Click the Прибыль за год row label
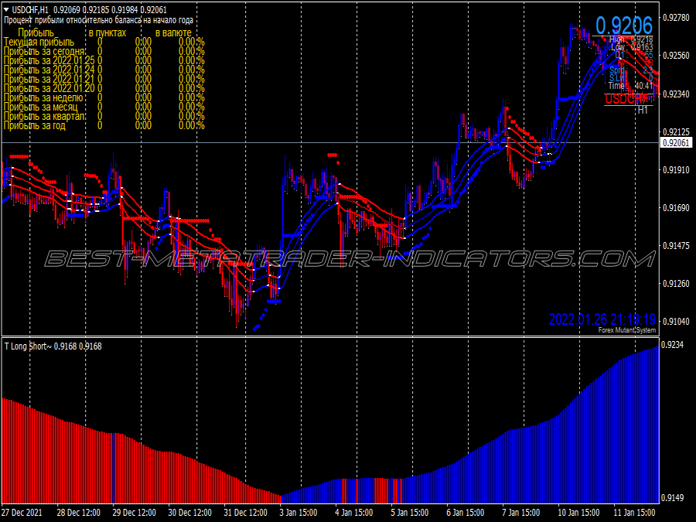The width and height of the screenshot is (696, 522). click(x=35, y=125)
